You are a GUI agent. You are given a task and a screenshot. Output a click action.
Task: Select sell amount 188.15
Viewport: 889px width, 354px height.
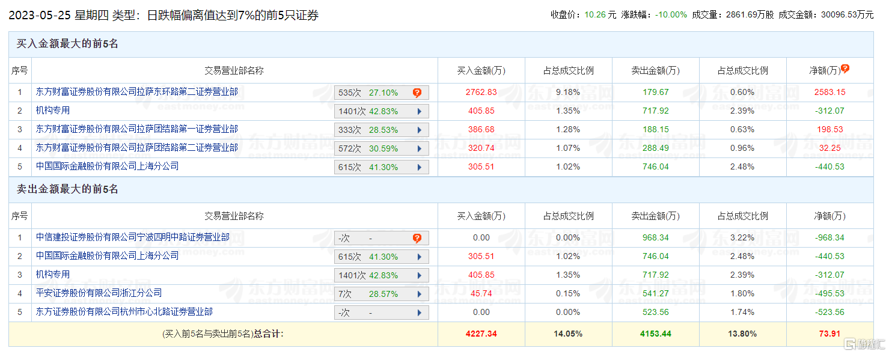point(655,130)
